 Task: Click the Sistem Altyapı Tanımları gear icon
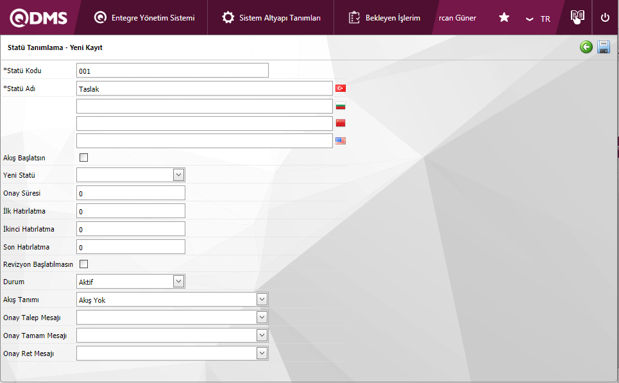[x=228, y=17]
